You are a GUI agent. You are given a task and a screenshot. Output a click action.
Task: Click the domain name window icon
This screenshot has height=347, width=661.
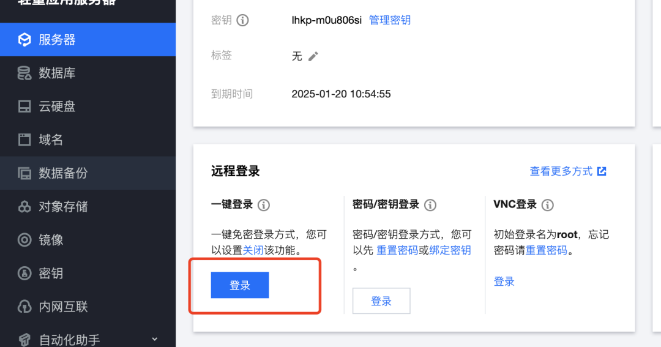coord(24,140)
